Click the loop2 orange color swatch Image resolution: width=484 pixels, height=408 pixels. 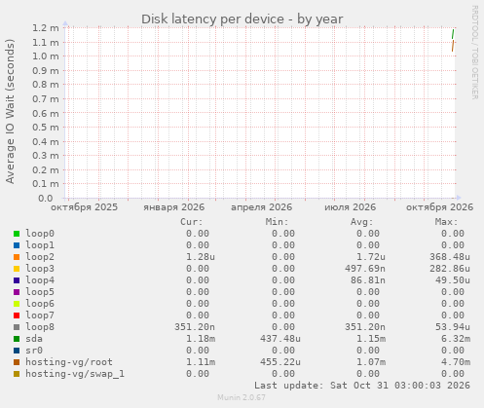pos(17,257)
